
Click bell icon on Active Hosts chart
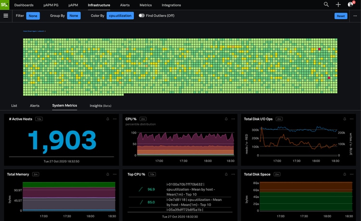coord(107,119)
